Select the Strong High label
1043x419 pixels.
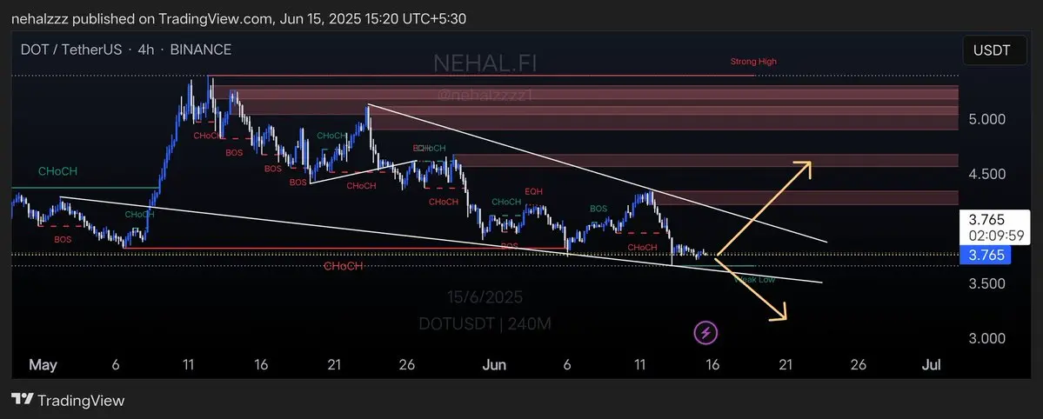753,62
